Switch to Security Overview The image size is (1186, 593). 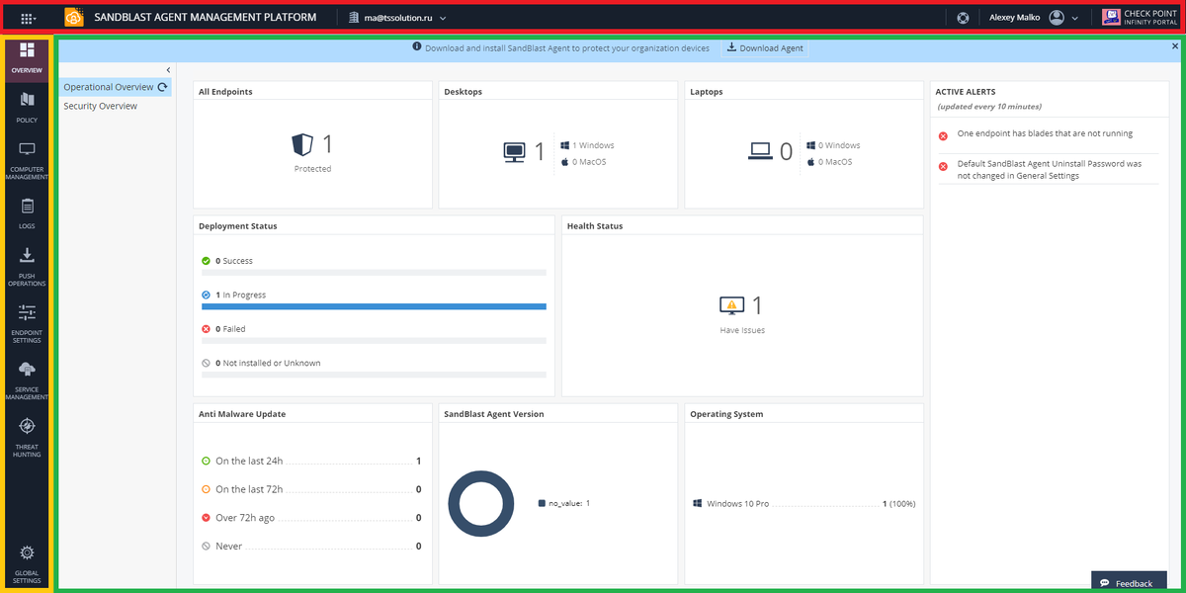click(x=101, y=106)
